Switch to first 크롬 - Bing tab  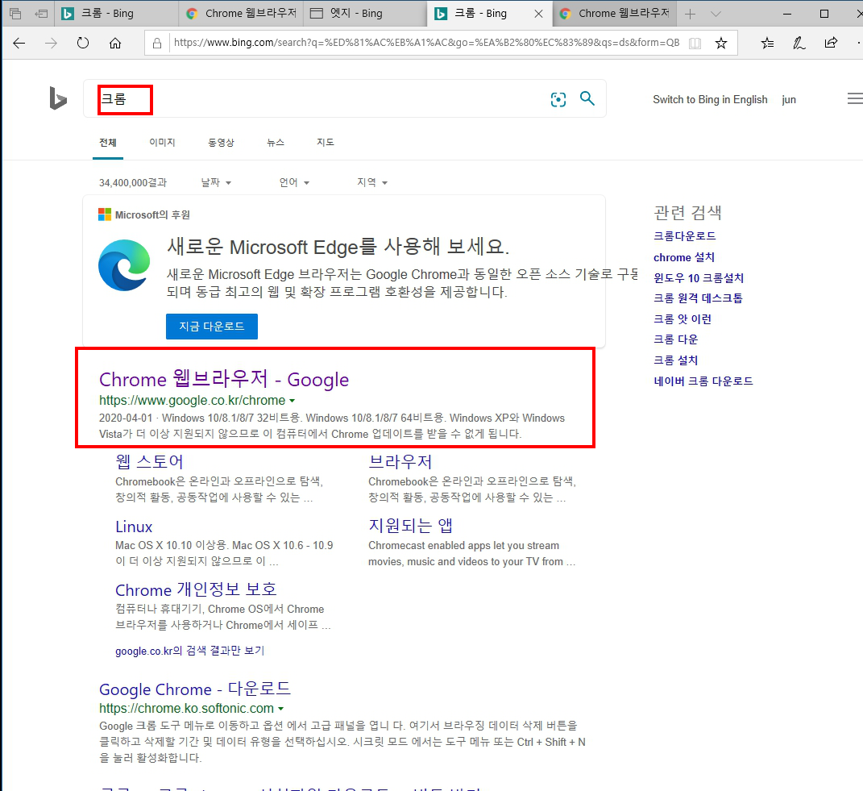click(117, 14)
